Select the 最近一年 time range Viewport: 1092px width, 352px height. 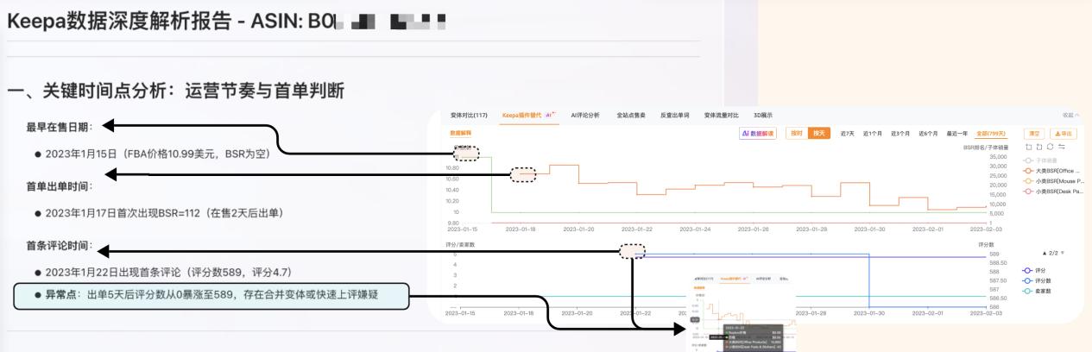tap(956, 133)
